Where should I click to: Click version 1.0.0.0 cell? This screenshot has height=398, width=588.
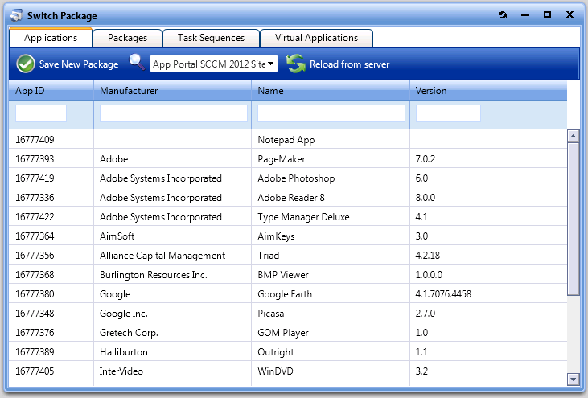[x=488, y=275]
